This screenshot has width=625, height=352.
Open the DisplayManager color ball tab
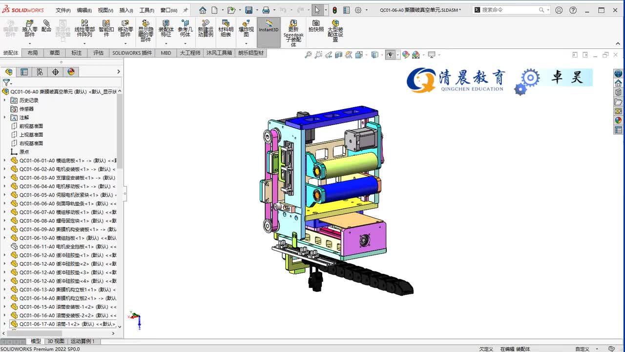pyautogui.click(x=71, y=72)
